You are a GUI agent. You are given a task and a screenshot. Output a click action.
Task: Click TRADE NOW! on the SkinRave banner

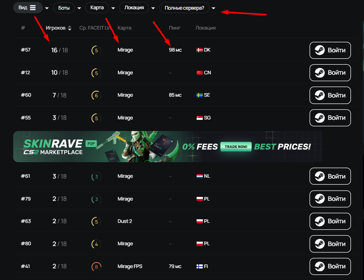point(236,147)
